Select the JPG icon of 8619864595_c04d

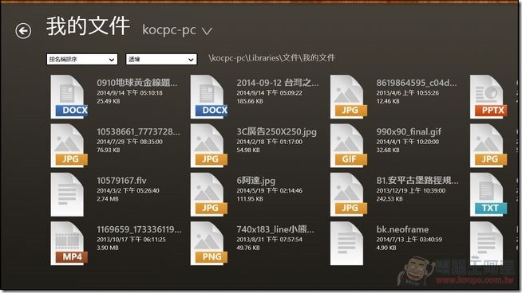[x=349, y=96]
